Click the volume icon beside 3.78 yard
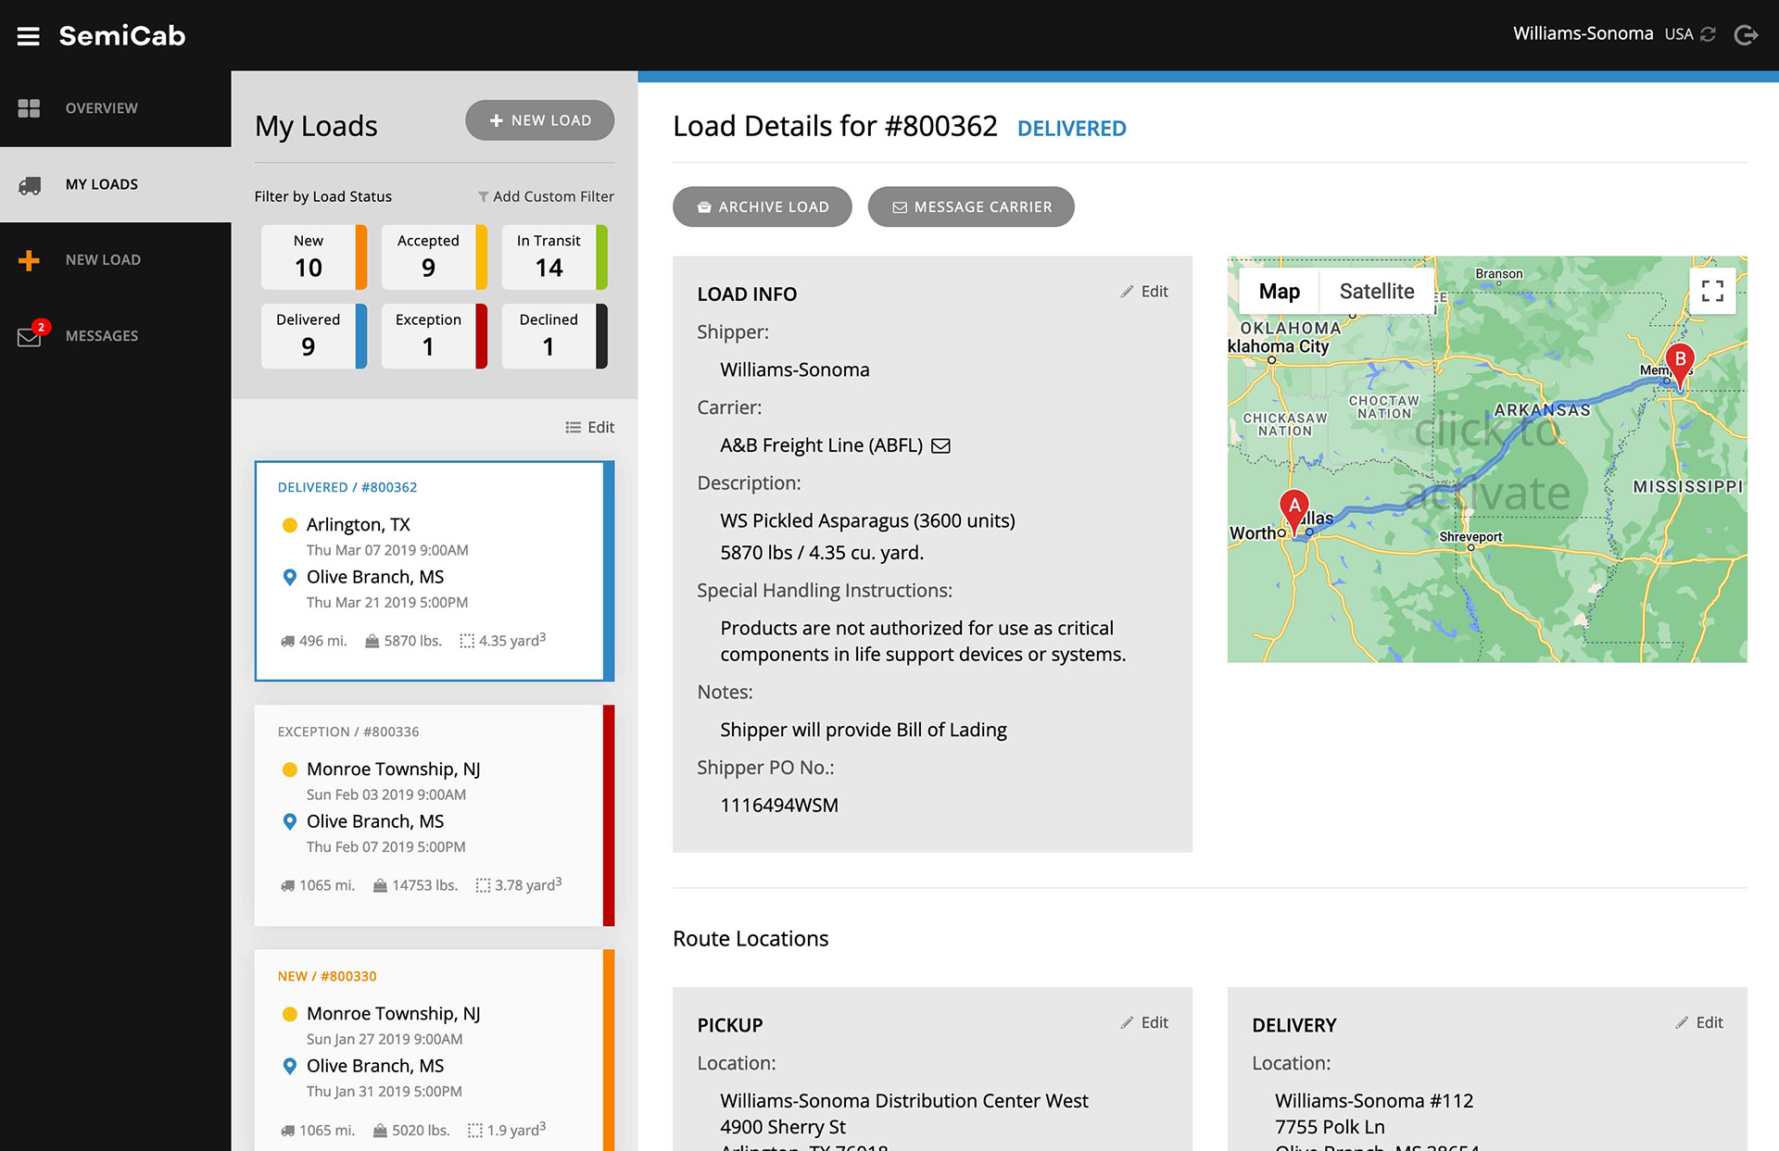 pyautogui.click(x=483, y=885)
